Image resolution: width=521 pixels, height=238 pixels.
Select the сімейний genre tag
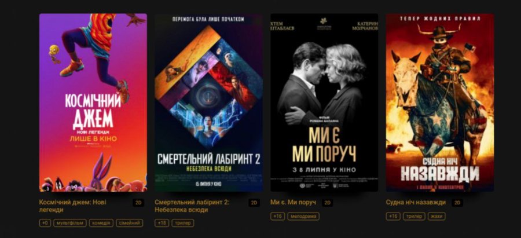pos(130,223)
